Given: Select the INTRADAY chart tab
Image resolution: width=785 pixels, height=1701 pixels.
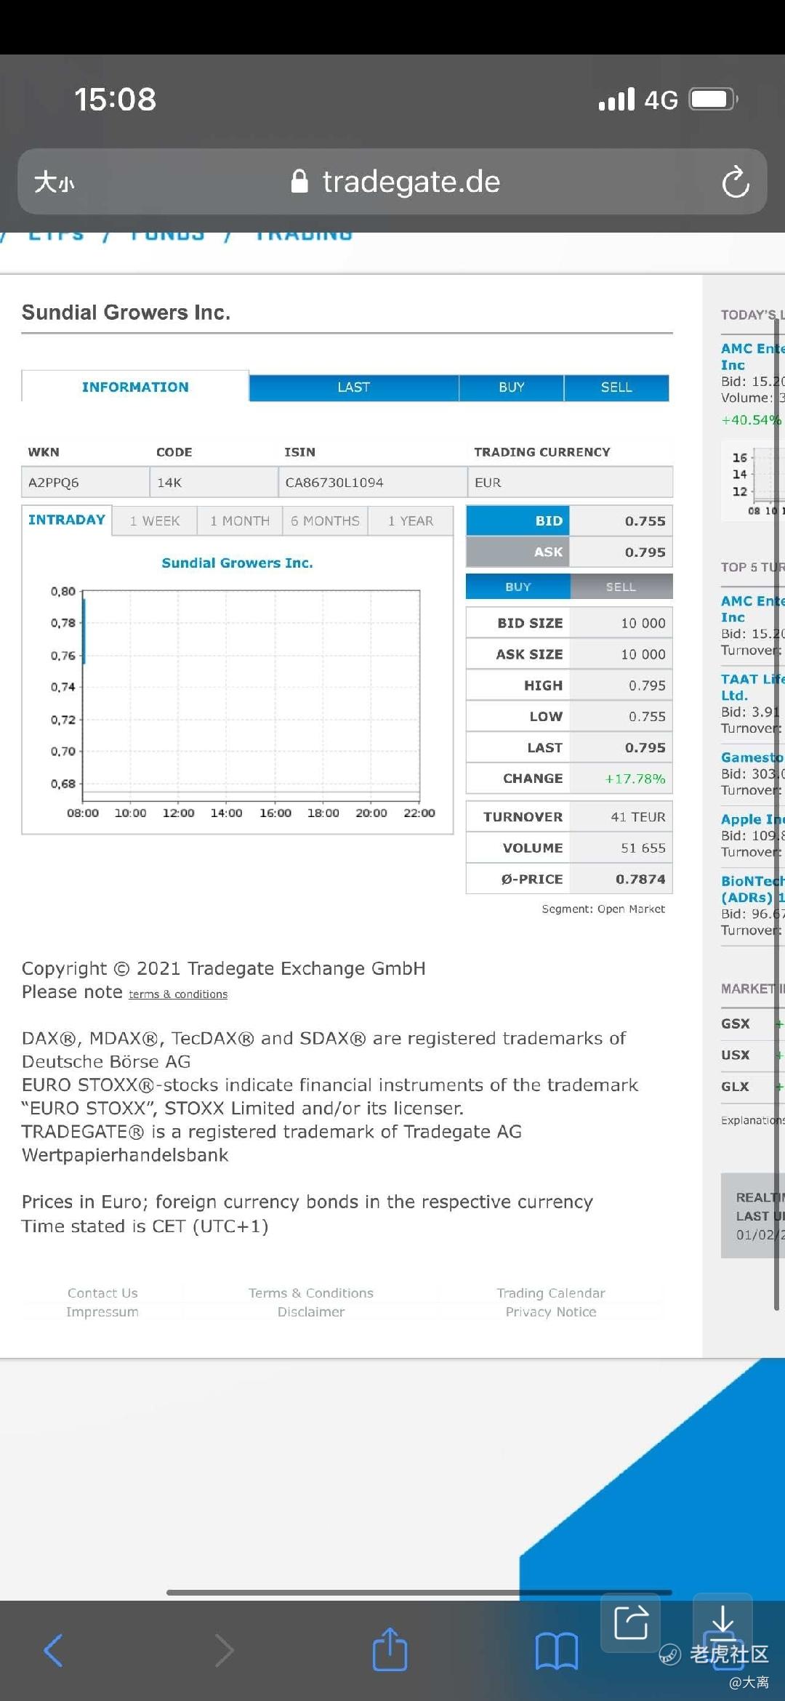Looking at the screenshot, I should pyautogui.click(x=67, y=520).
